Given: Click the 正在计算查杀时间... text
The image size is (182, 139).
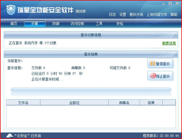Looking at the screenshot, I should click(x=47, y=79).
